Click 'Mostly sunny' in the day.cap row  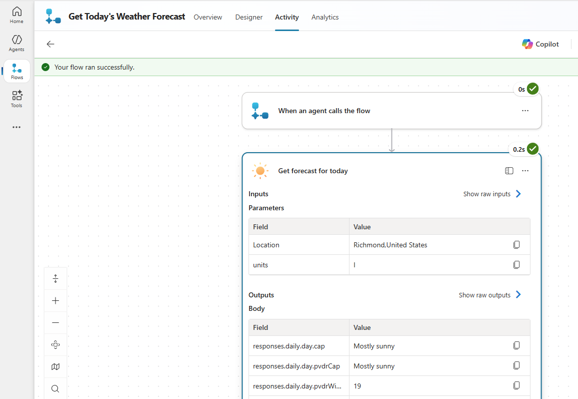(374, 346)
